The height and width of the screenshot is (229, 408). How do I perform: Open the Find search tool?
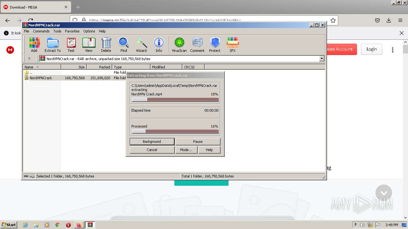124,45
